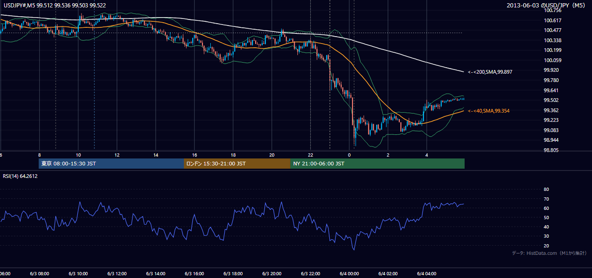
Task: Click the 6/3 20:00 bottom time label
Action: point(272,273)
